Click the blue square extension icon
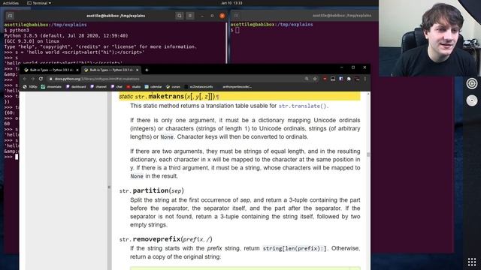481x270 pixels. [340, 79]
